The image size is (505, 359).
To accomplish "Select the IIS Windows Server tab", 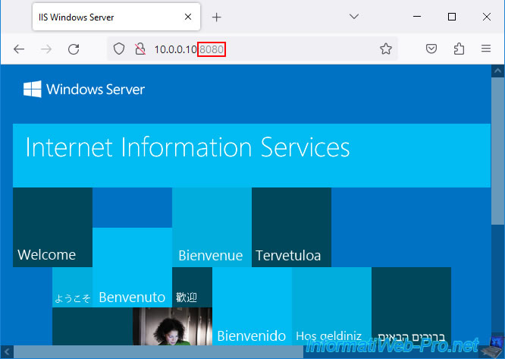I will pyautogui.click(x=116, y=17).
